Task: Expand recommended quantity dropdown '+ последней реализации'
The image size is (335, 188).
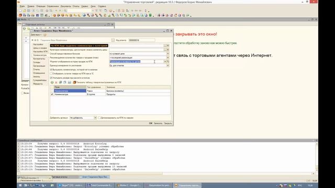Action: point(168,57)
